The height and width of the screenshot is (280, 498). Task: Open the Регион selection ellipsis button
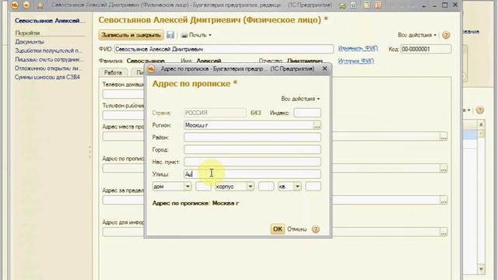317,125
